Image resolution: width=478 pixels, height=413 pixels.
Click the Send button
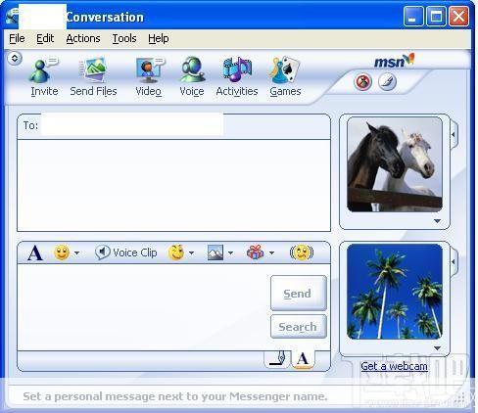click(299, 293)
